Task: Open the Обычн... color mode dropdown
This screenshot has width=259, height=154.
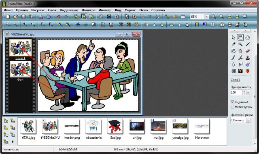Action: click(248, 120)
